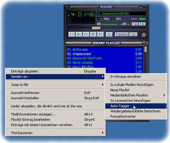Choose Zu Lokale Medien hinzufügen
170x143 pixels.
pos(136,85)
